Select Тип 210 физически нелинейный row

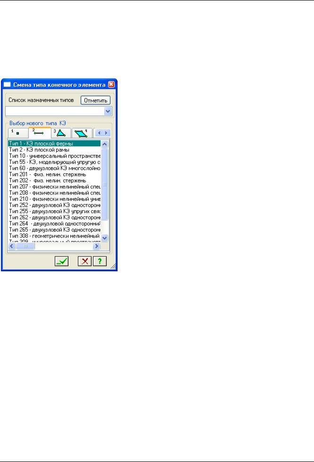(x=54, y=199)
